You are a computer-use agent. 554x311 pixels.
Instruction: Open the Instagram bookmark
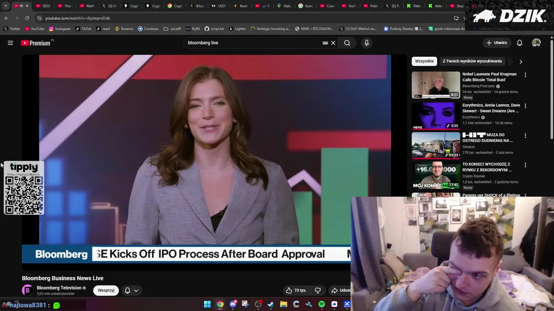point(60,29)
